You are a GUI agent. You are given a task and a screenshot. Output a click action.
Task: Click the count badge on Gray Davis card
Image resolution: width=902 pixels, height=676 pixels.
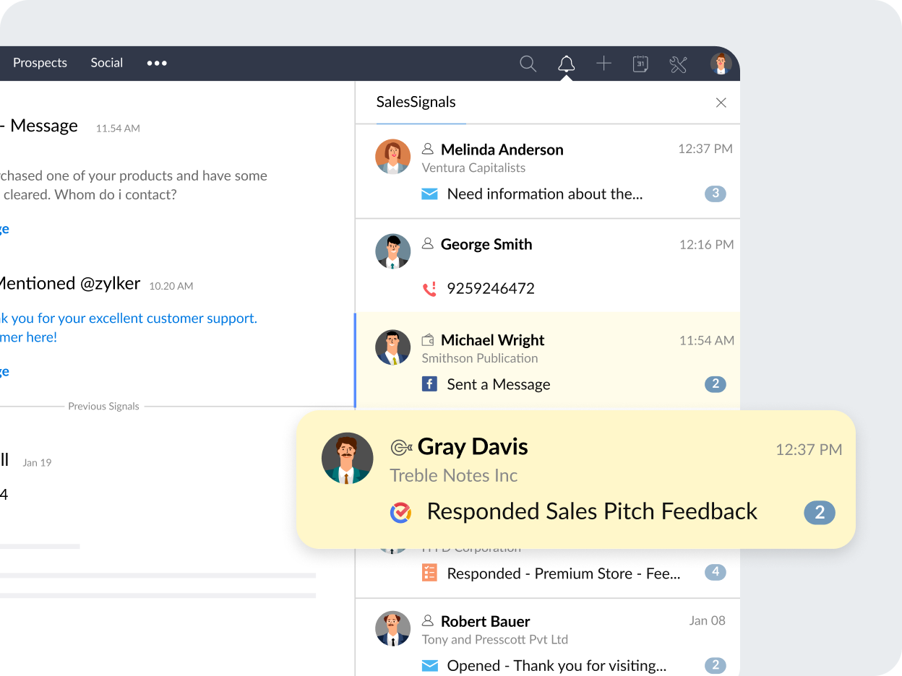click(x=820, y=513)
